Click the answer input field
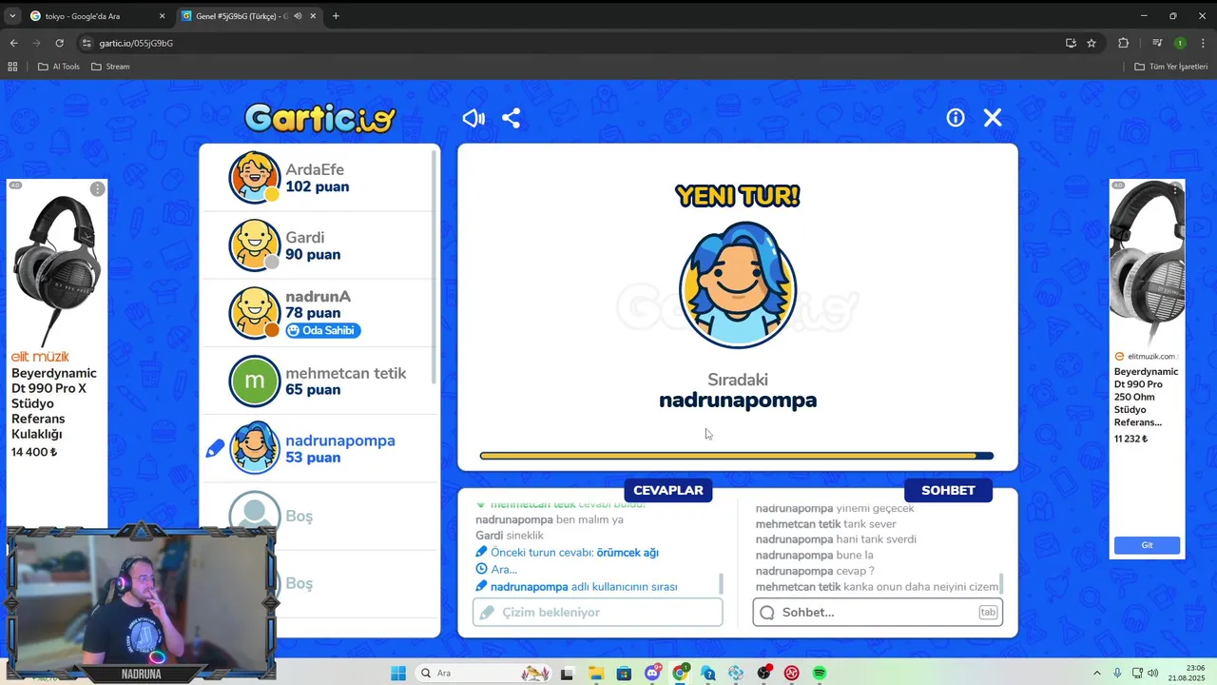1217x685 pixels. pyautogui.click(x=598, y=612)
